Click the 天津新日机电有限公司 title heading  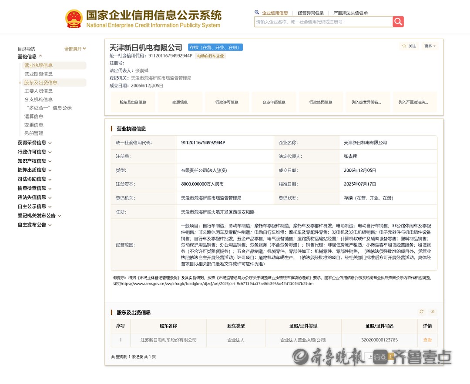[x=146, y=48]
